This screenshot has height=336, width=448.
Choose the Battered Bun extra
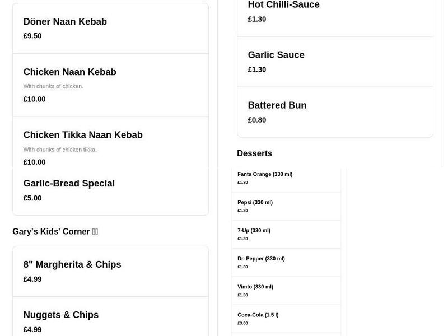pyautogui.click(x=277, y=105)
